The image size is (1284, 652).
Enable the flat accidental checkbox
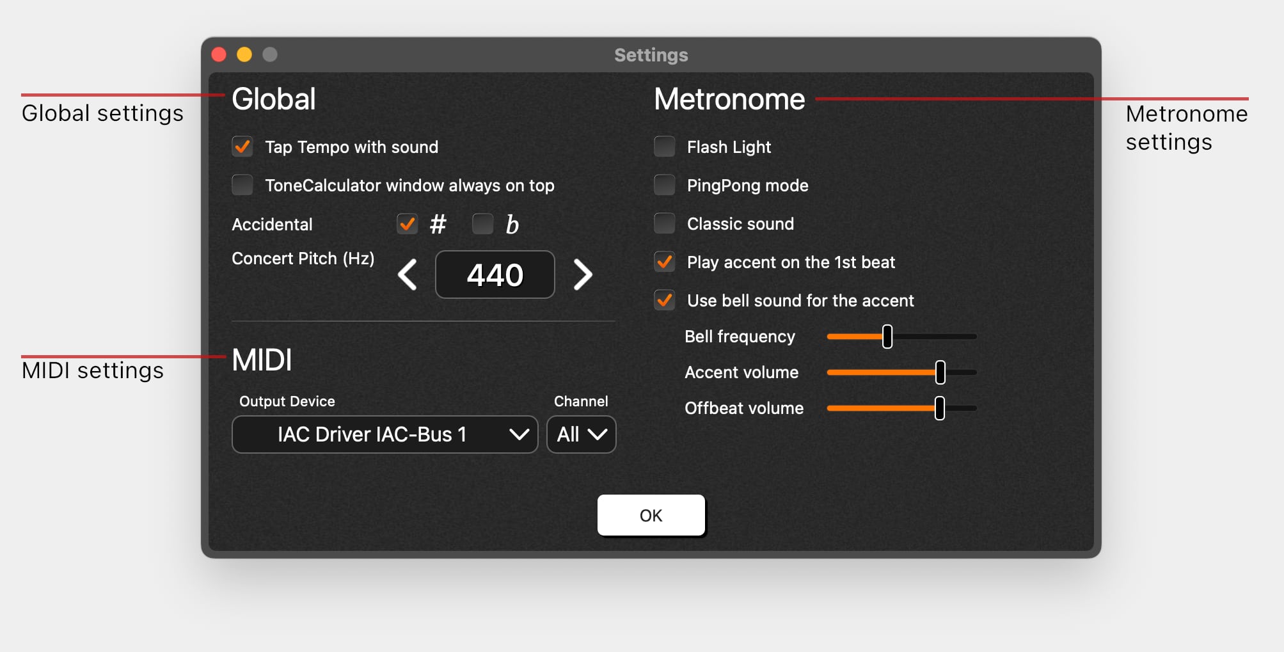[482, 224]
